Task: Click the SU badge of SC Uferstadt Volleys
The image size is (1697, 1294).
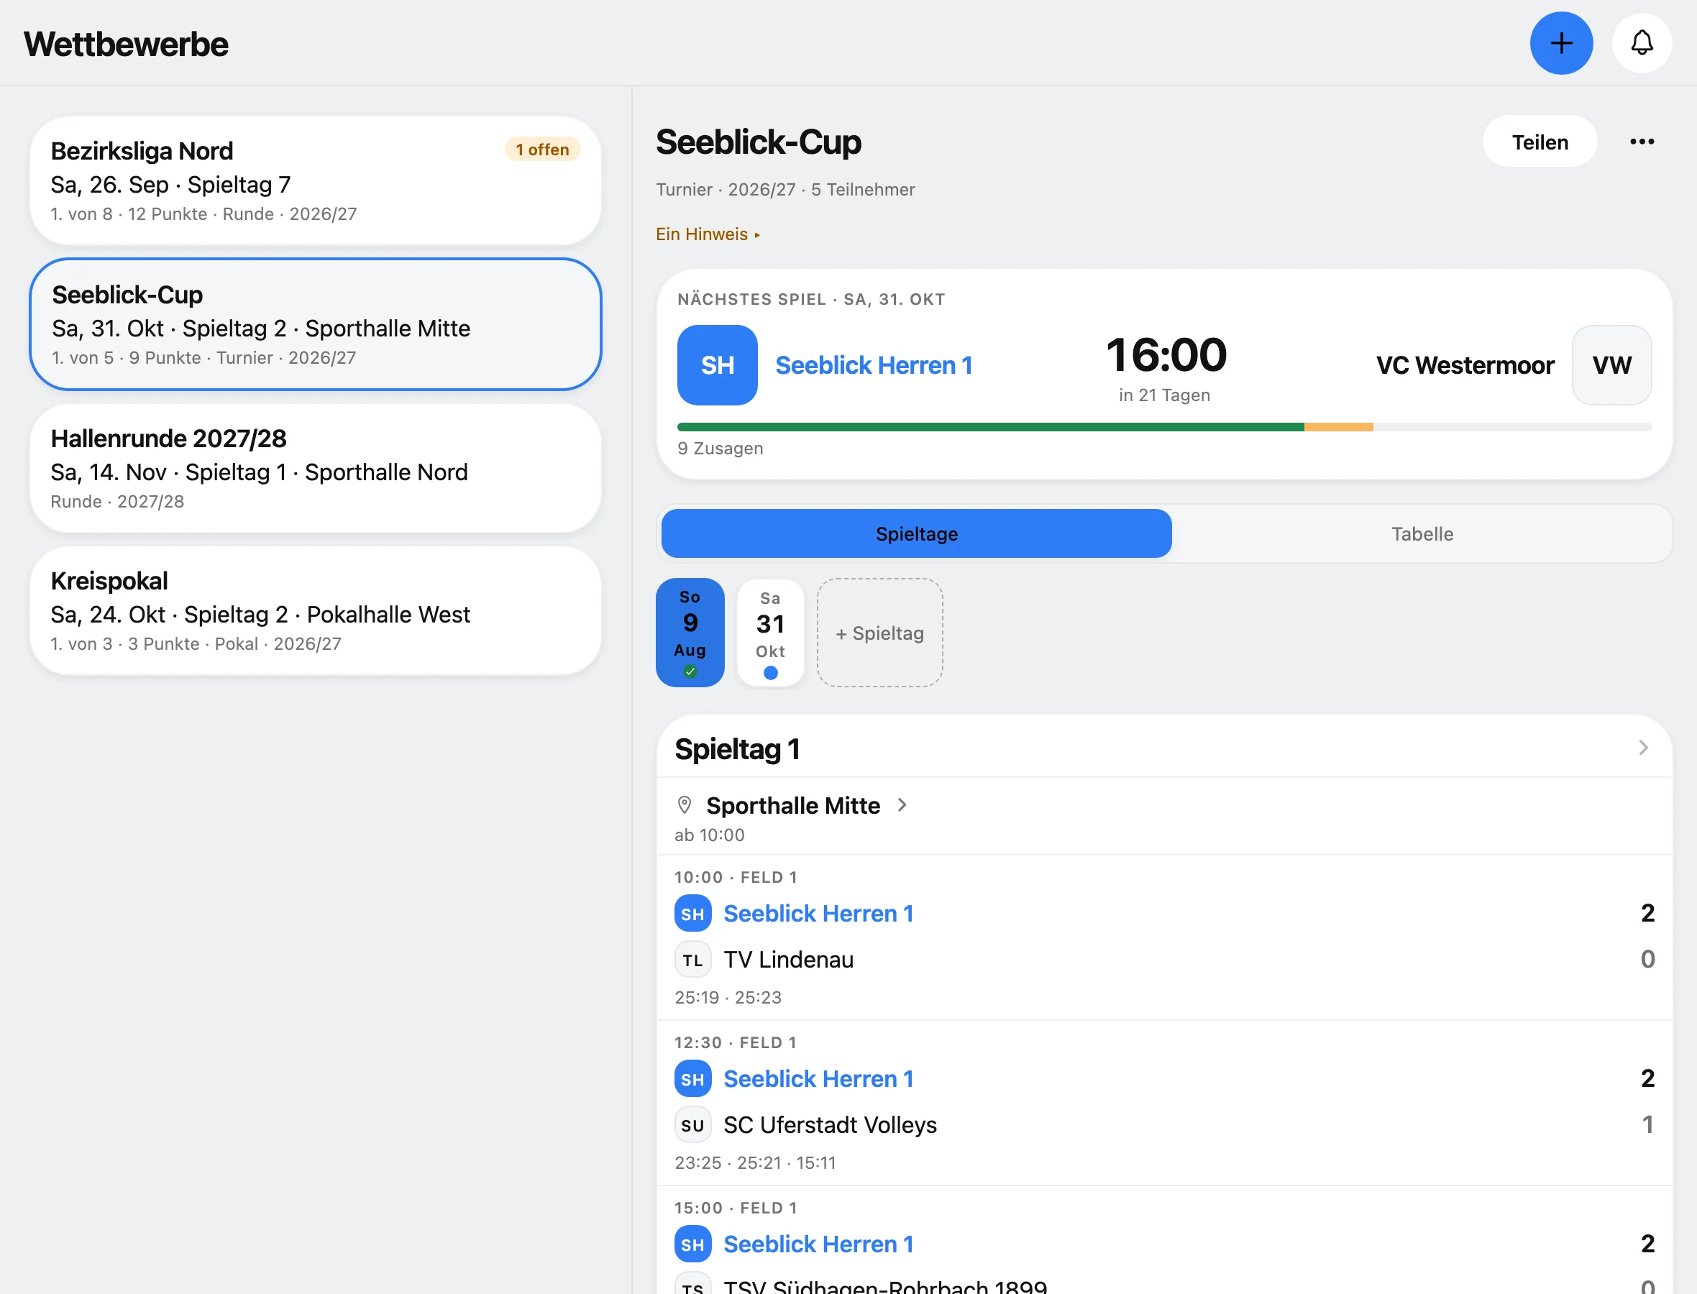Action: click(x=692, y=1125)
